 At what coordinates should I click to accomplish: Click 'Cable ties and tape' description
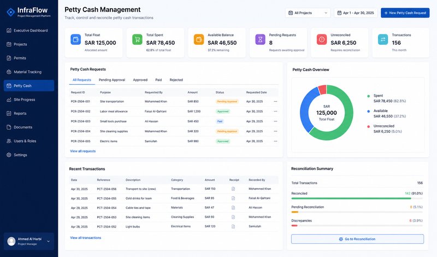[138, 208]
